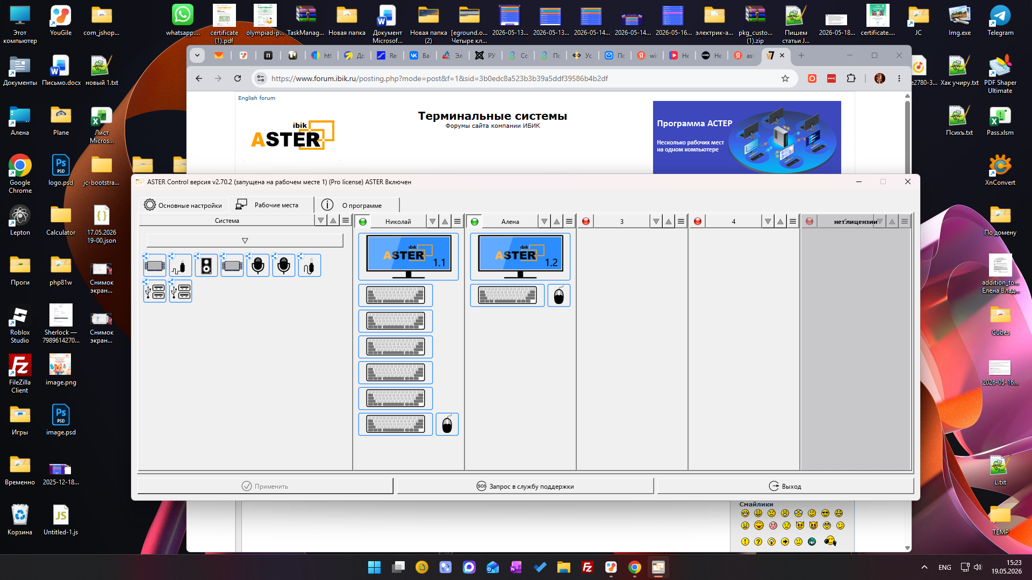Screen dimensions: 1032x580
Task: Show hidden system tray icons
Action: point(924,567)
